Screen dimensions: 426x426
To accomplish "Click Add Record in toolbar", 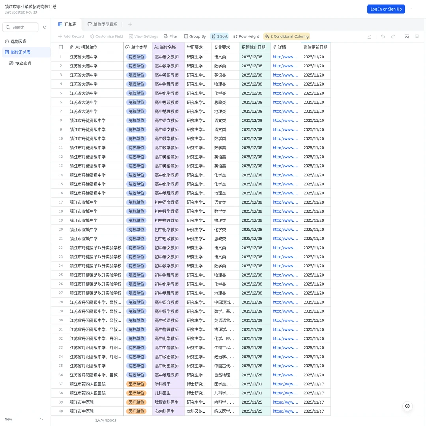I will click(x=71, y=36).
